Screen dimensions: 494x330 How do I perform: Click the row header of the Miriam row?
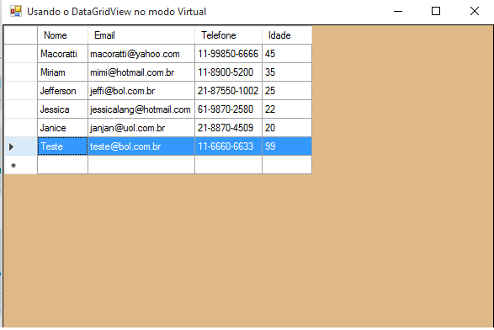pos(21,72)
